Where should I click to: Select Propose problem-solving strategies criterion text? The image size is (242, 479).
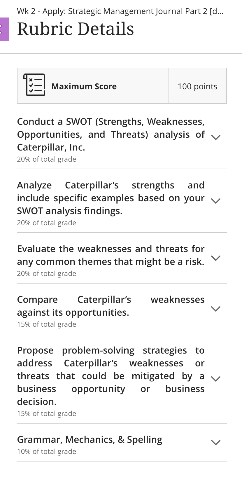(111, 376)
